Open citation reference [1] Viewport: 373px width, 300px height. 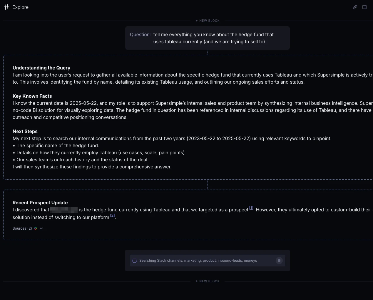click(x=251, y=208)
